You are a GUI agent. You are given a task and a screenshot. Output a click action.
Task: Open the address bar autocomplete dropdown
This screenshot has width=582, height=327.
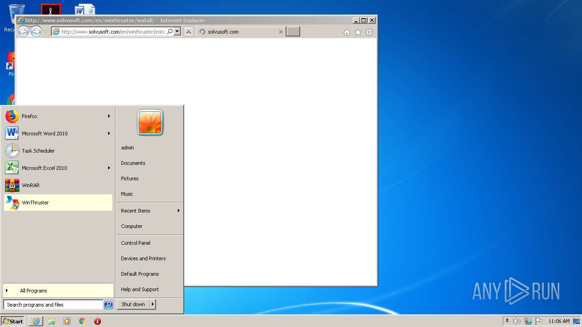(x=177, y=32)
